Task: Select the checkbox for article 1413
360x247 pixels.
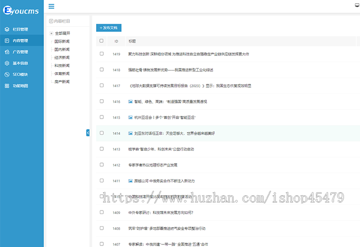Action: point(102,148)
